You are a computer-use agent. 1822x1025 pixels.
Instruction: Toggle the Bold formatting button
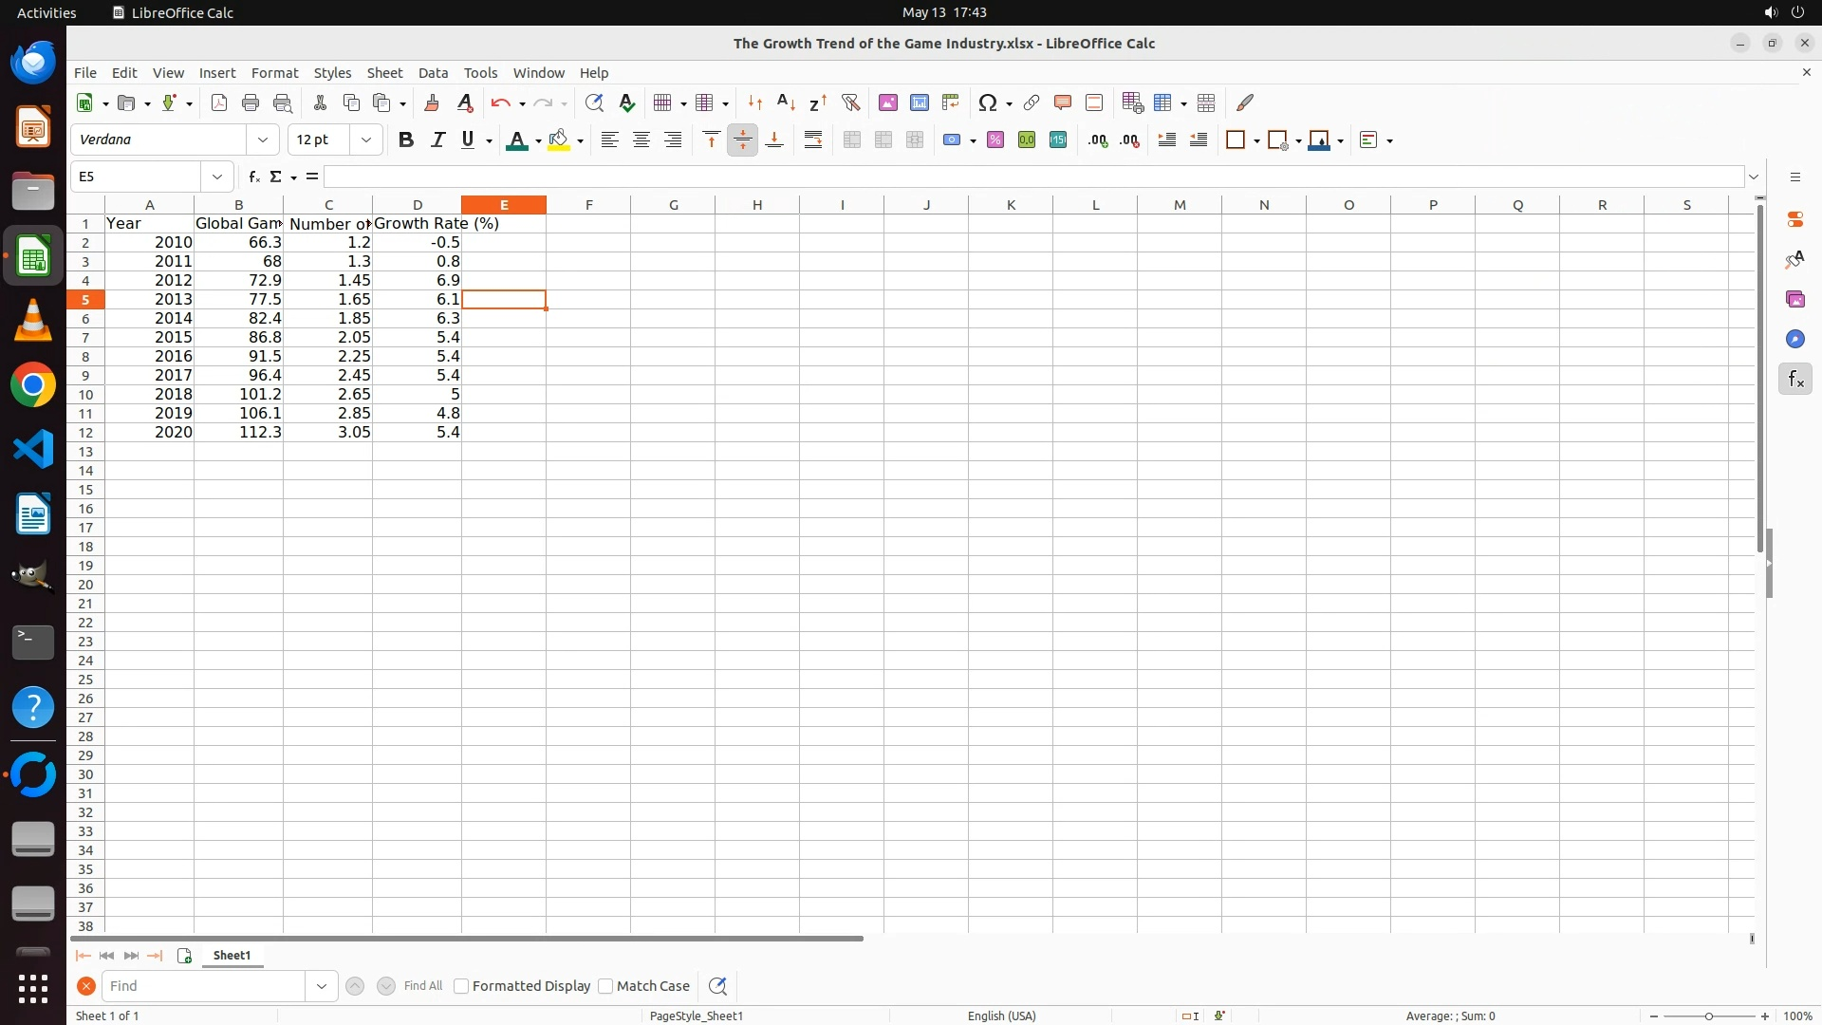(x=406, y=140)
